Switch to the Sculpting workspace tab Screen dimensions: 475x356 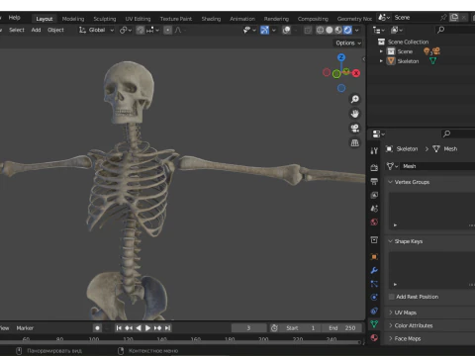[x=105, y=19]
